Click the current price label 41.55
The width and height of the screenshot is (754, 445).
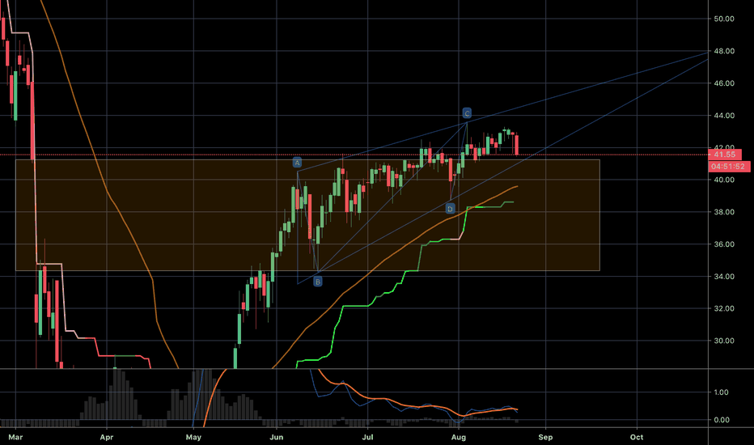[725, 155]
